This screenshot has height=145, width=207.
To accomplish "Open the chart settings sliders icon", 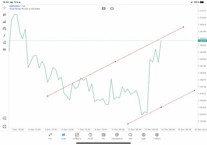I will pos(5,29).
